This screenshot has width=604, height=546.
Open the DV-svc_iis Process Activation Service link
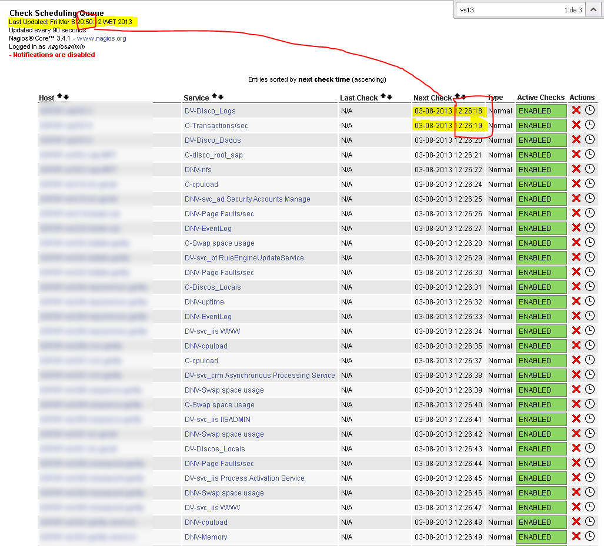[244, 478]
